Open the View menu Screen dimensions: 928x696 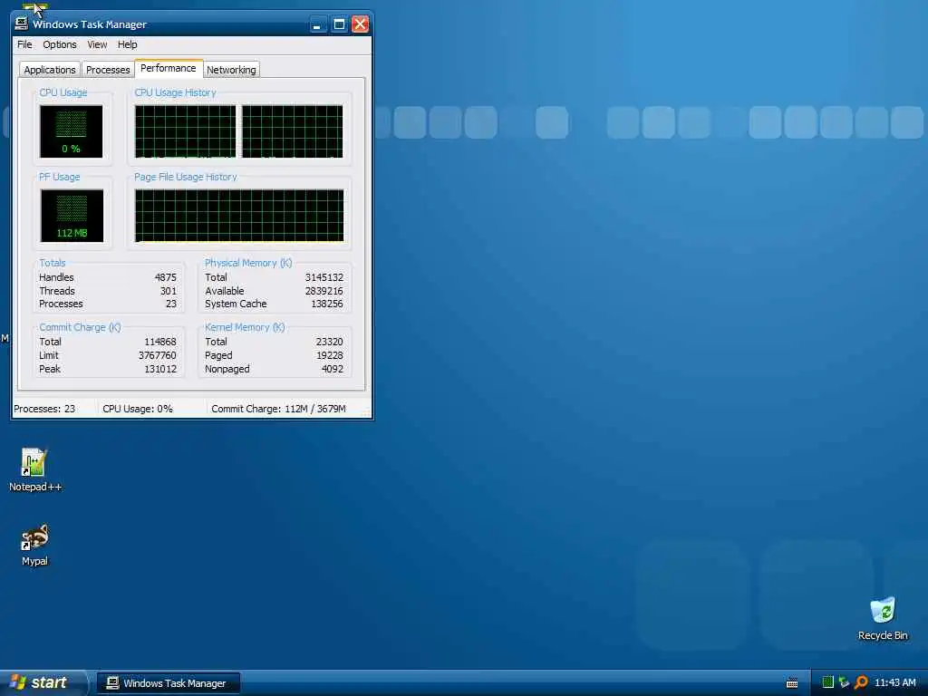[x=97, y=44]
